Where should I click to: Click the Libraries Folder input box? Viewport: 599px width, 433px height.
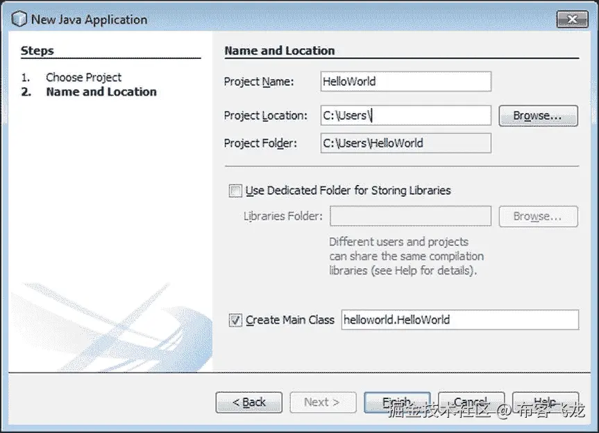point(410,216)
